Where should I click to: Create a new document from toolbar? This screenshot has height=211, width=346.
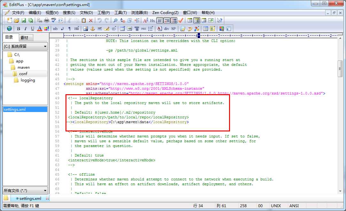click(x=10, y=20)
